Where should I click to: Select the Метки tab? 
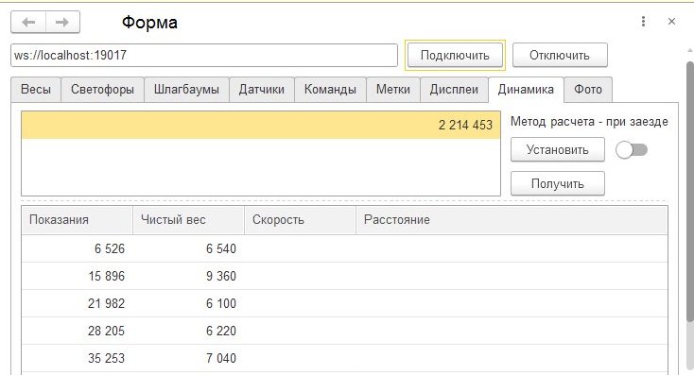[393, 90]
